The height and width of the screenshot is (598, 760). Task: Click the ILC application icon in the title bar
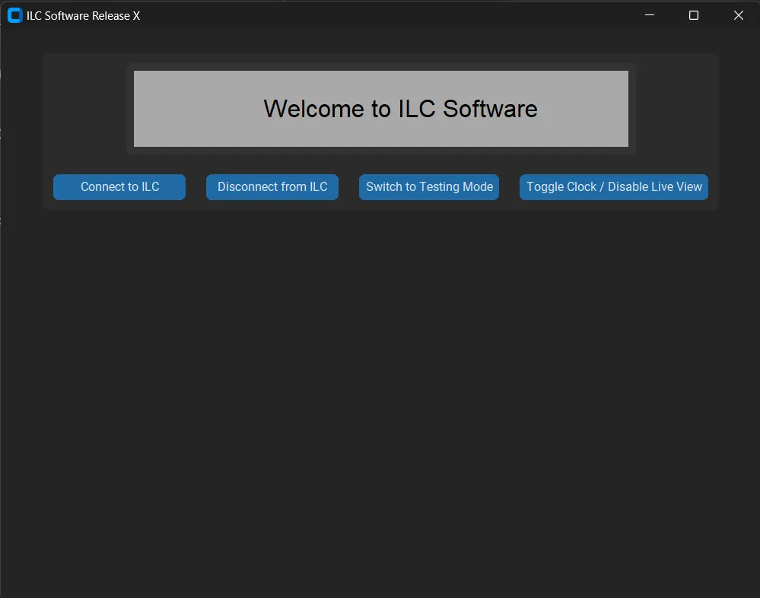pos(14,14)
